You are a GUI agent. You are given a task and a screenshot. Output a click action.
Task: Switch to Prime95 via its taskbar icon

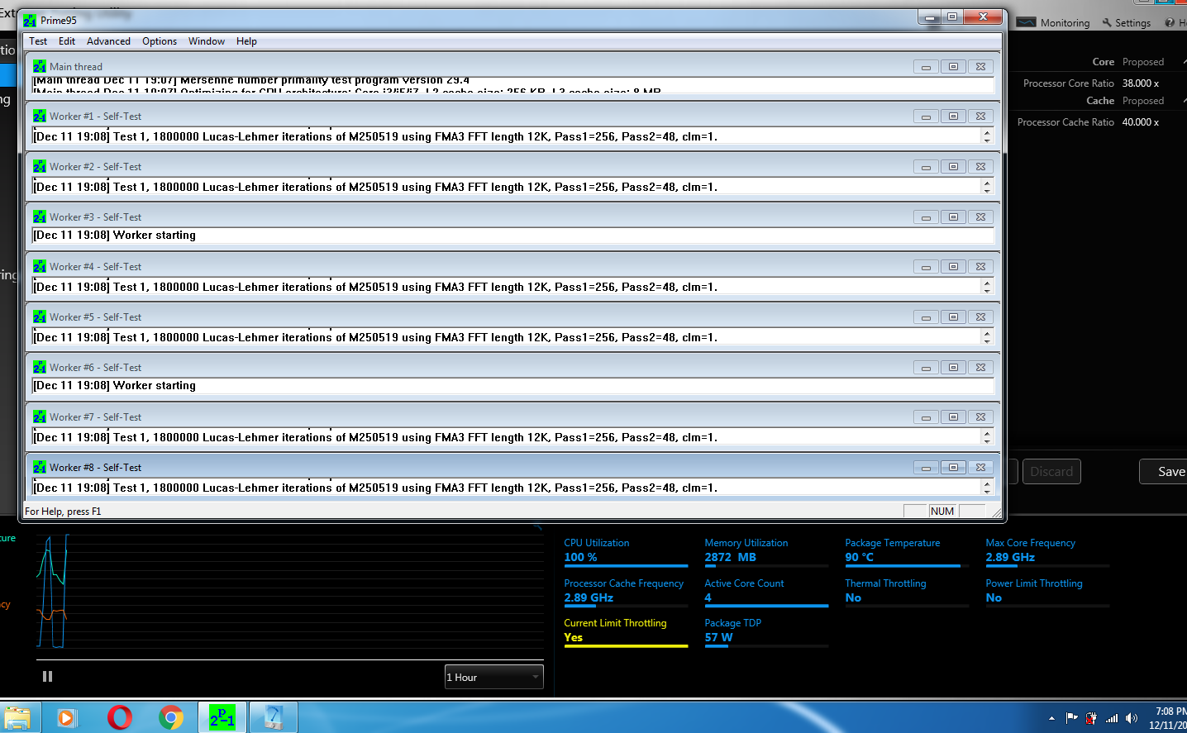(222, 717)
